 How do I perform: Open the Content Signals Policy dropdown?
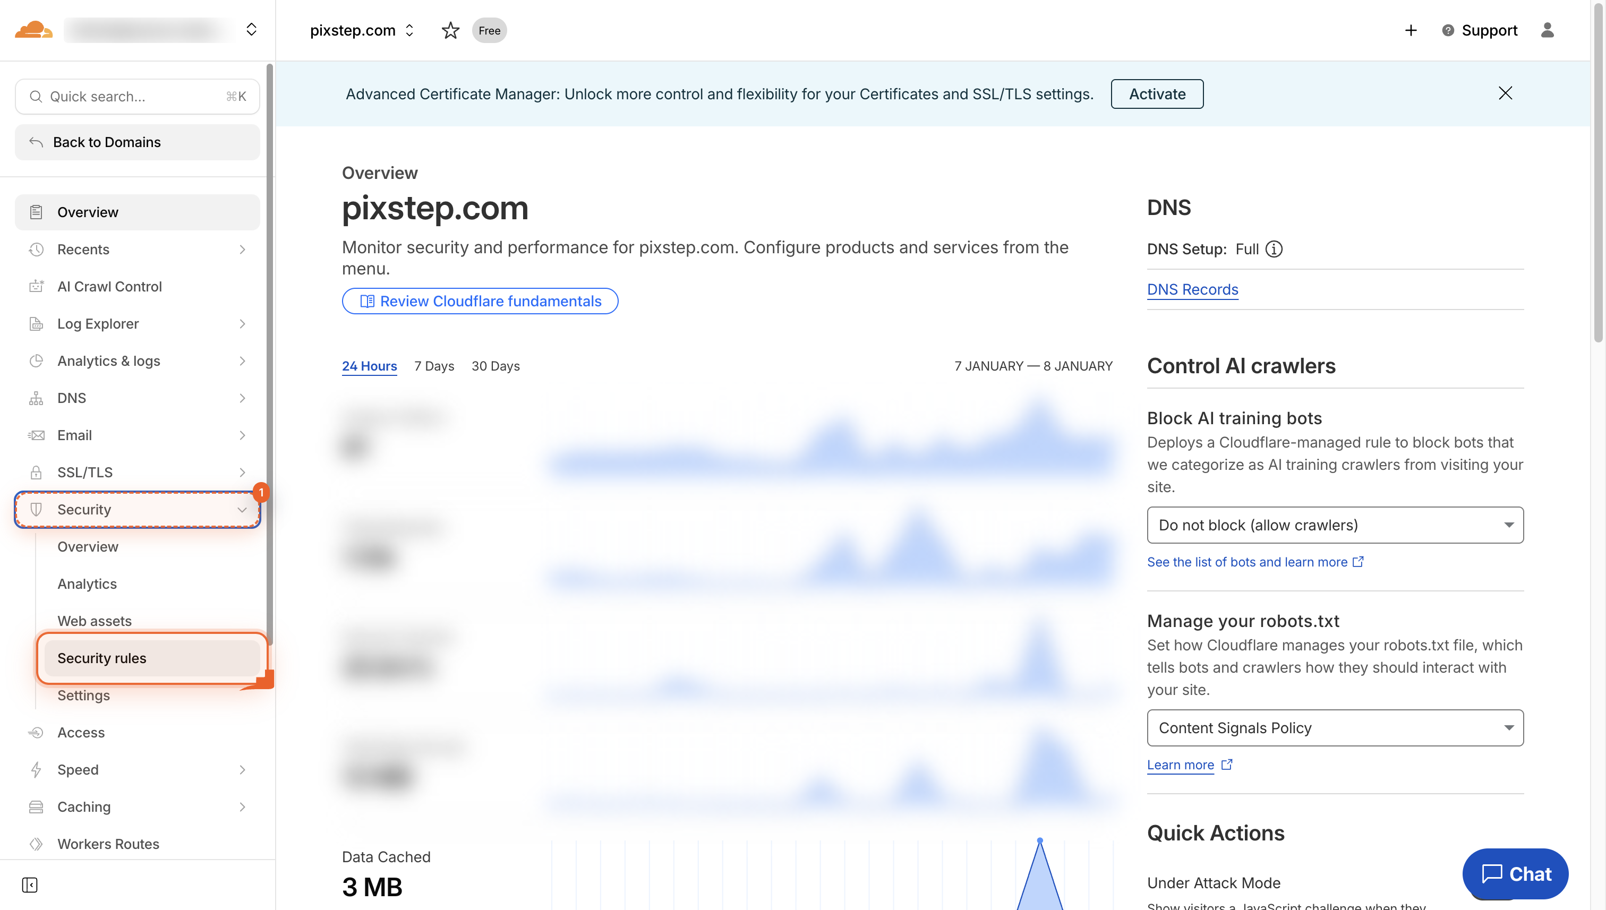1335,727
